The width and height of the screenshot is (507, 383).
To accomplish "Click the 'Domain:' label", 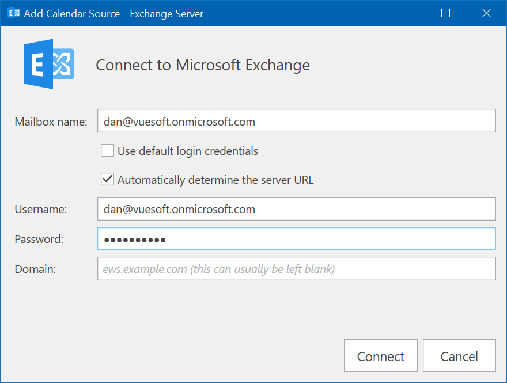I will 35,269.
